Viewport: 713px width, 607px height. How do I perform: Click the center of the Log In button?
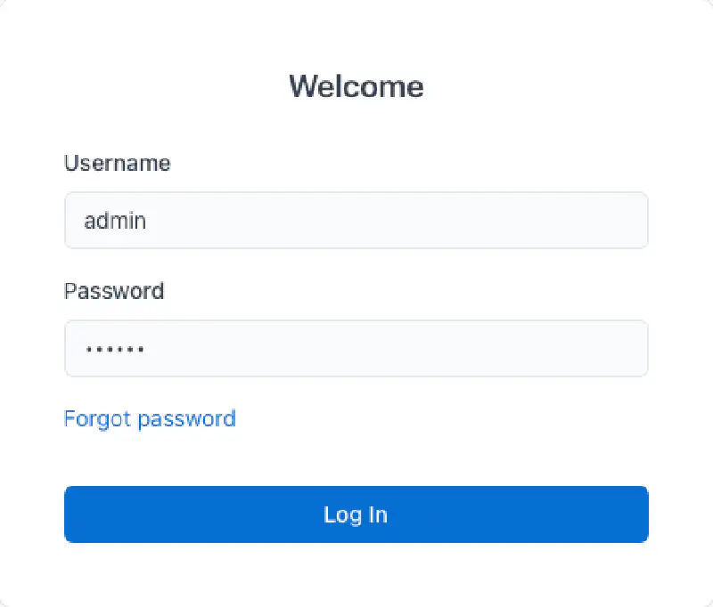pyautogui.click(x=356, y=514)
